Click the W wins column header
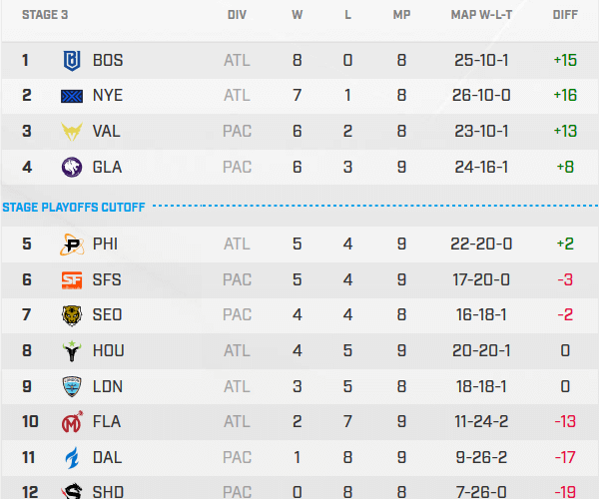This screenshot has height=499, width=599. click(x=298, y=15)
